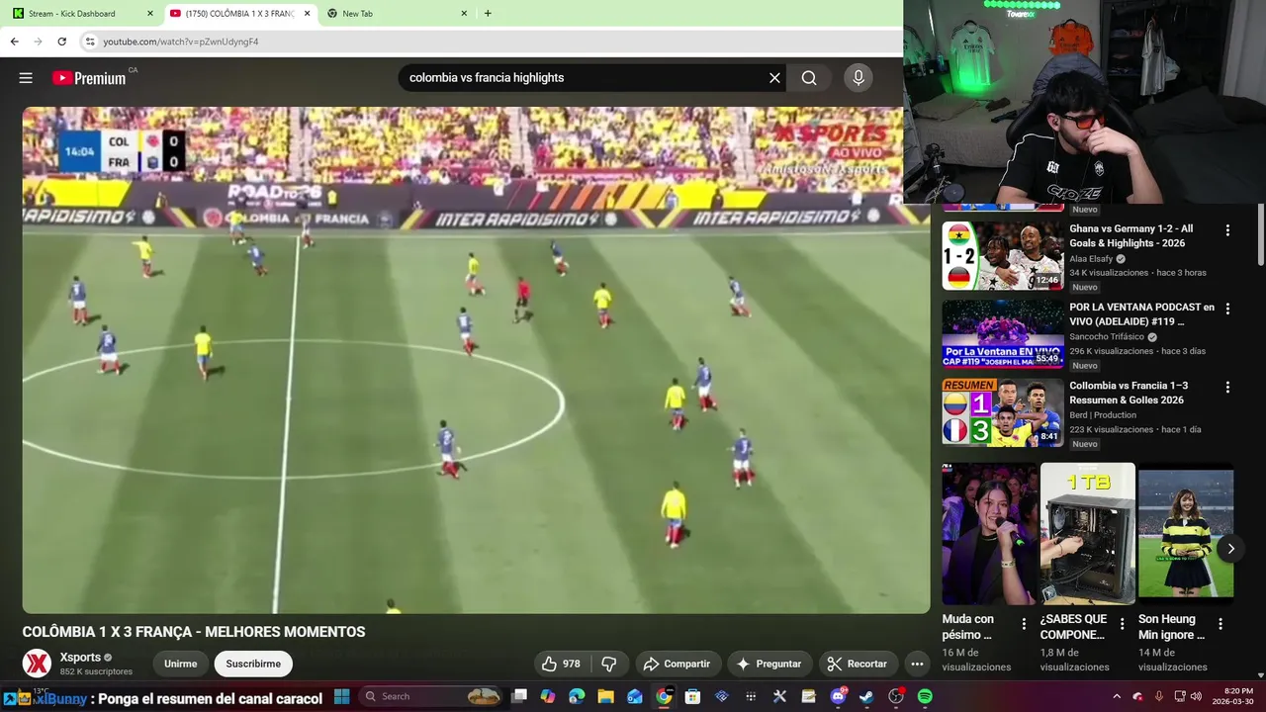This screenshot has height=712, width=1266.
Task: Share the video via Compartir
Action: point(678,664)
